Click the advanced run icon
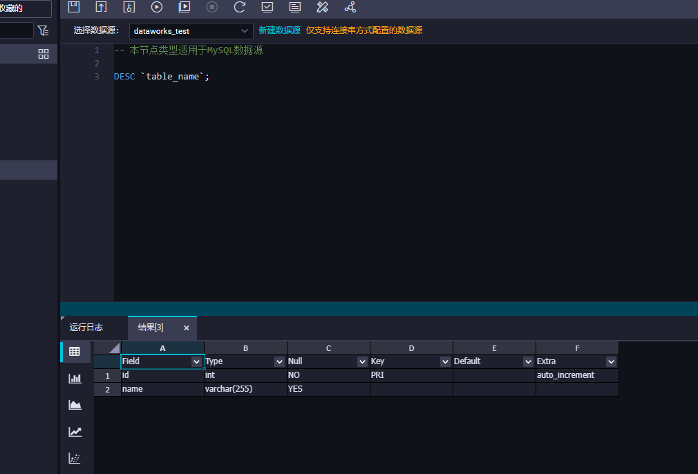The width and height of the screenshot is (698, 474). point(185,7)
